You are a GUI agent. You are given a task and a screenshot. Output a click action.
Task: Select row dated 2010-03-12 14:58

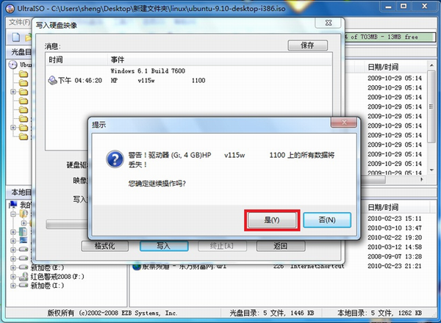click(394, 247)
